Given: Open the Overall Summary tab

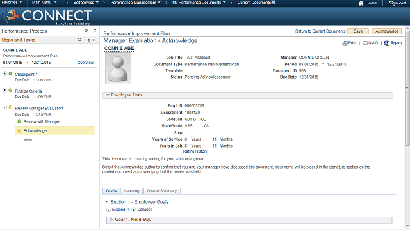Looking at the screenshot, I should click(162, 191).
